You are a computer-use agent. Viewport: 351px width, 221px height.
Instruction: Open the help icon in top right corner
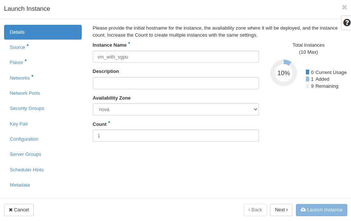(346, 23)
